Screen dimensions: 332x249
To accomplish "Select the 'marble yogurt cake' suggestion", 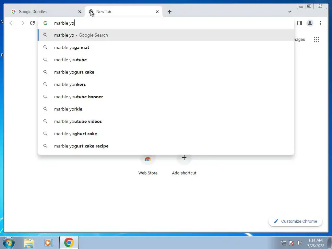I will click(166, 72).
